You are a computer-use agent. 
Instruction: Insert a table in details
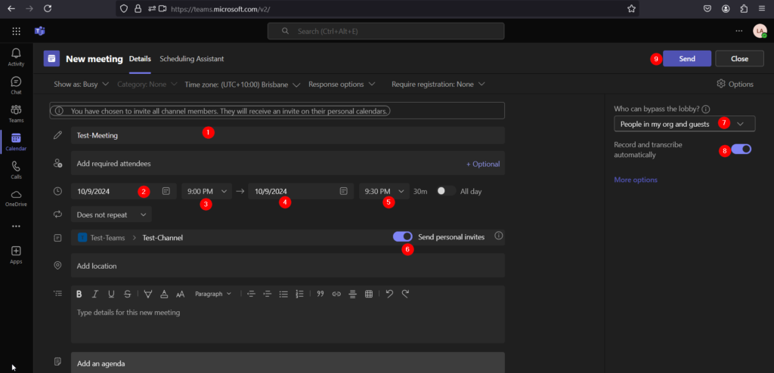pos(368,294)
